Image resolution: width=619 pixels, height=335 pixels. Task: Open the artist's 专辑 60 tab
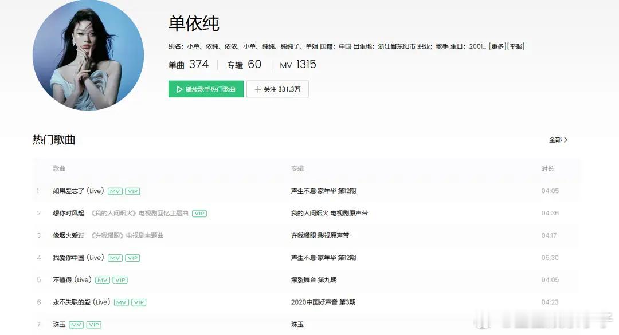pos(244,64)
